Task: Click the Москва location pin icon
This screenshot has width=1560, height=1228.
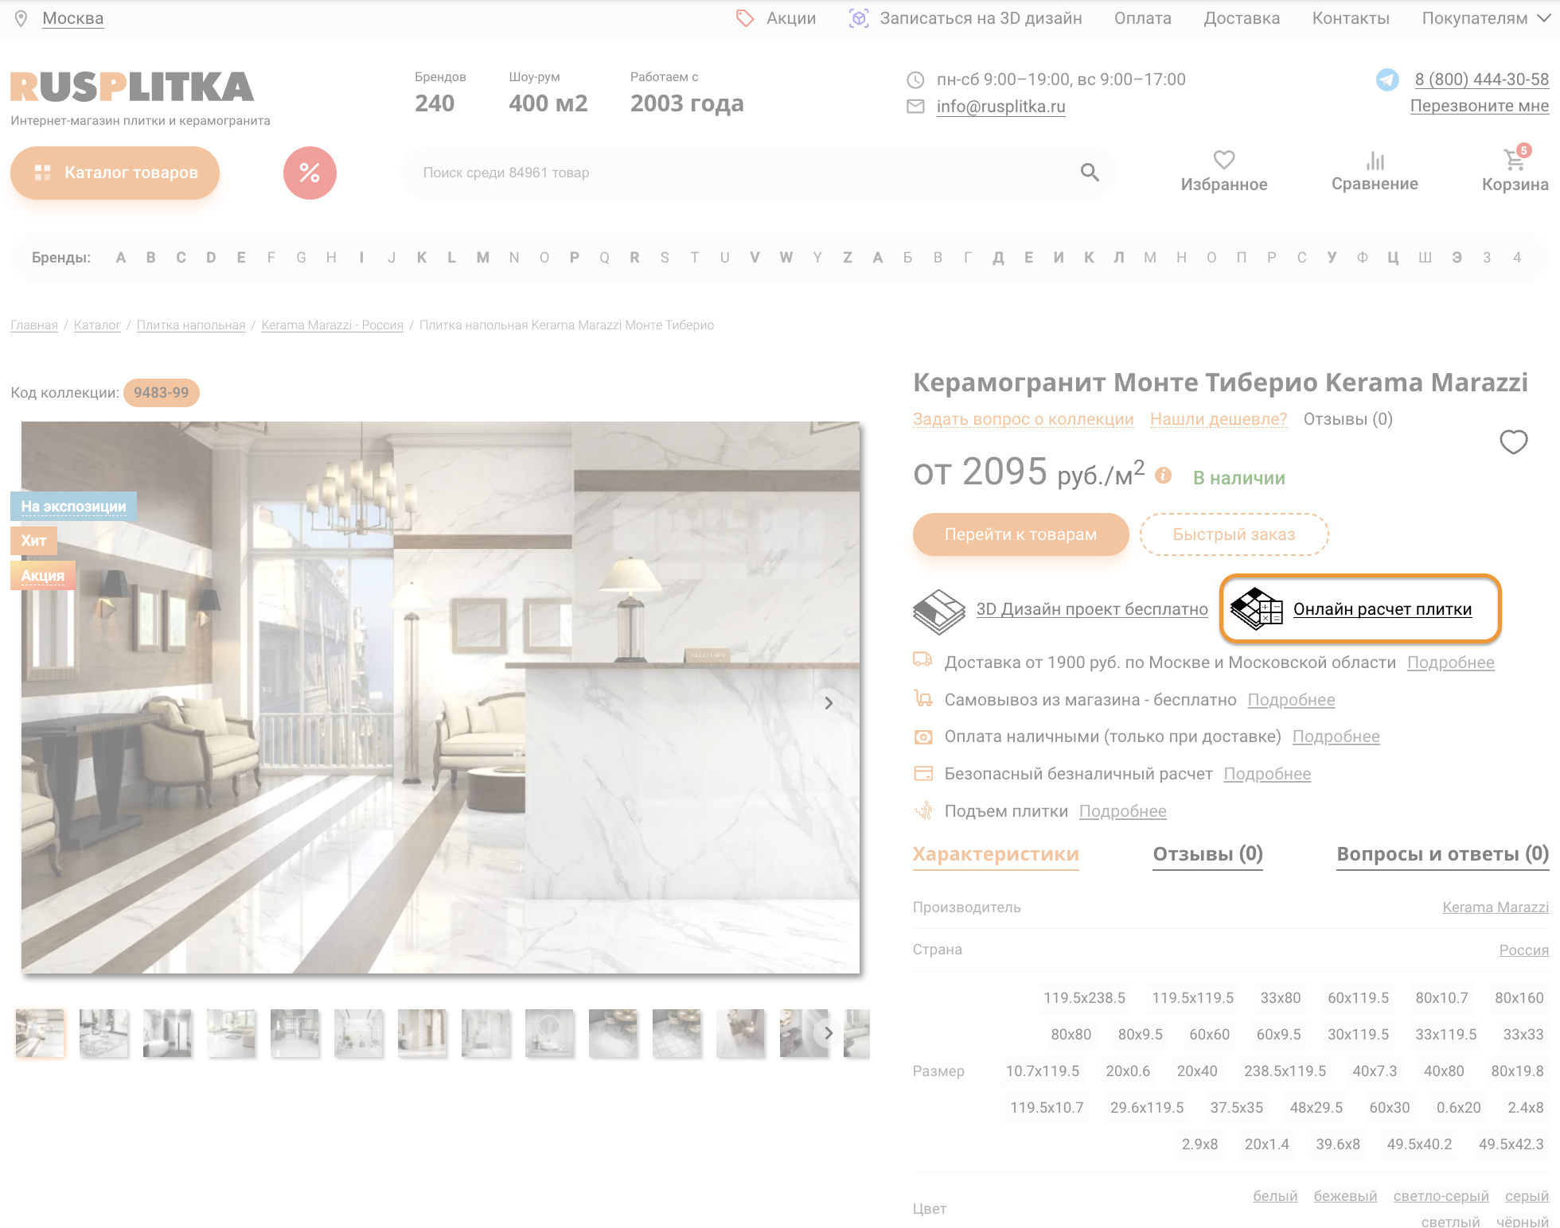Action: coord(21,18)
